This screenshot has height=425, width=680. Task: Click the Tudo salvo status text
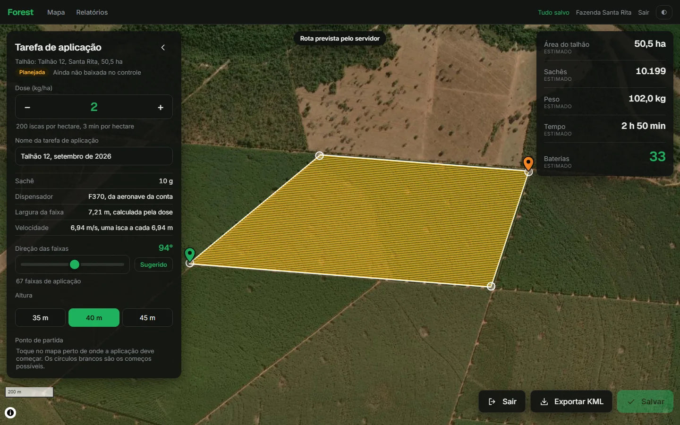[x=553, y=12]
